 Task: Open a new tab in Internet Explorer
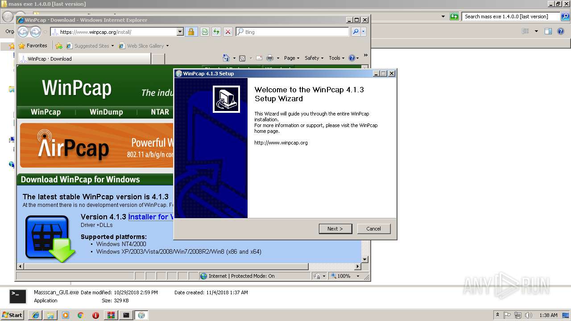point(158,58)
